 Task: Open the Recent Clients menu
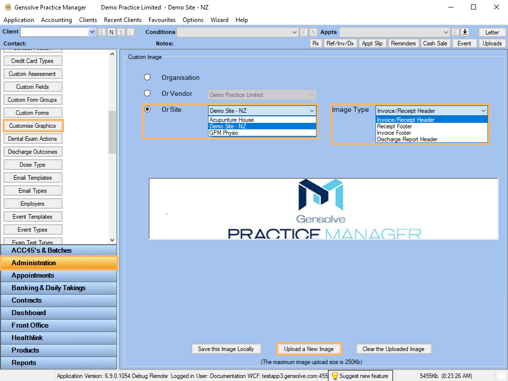click(x=123, y=20)
